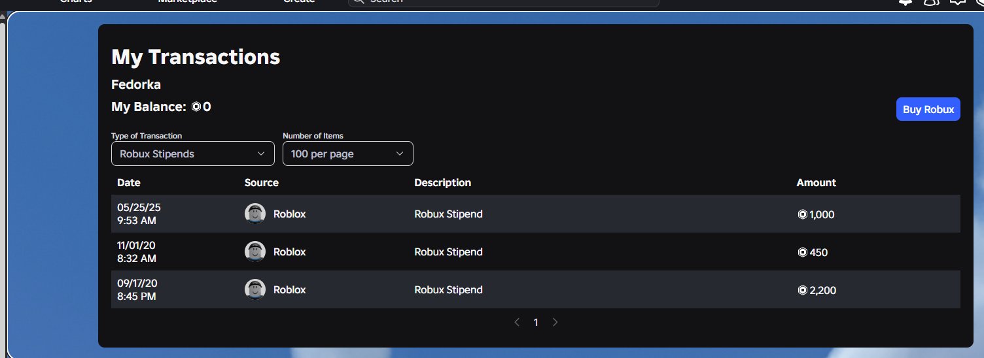Go to the next page arrow
984x358 pixels.
point(555,322)
